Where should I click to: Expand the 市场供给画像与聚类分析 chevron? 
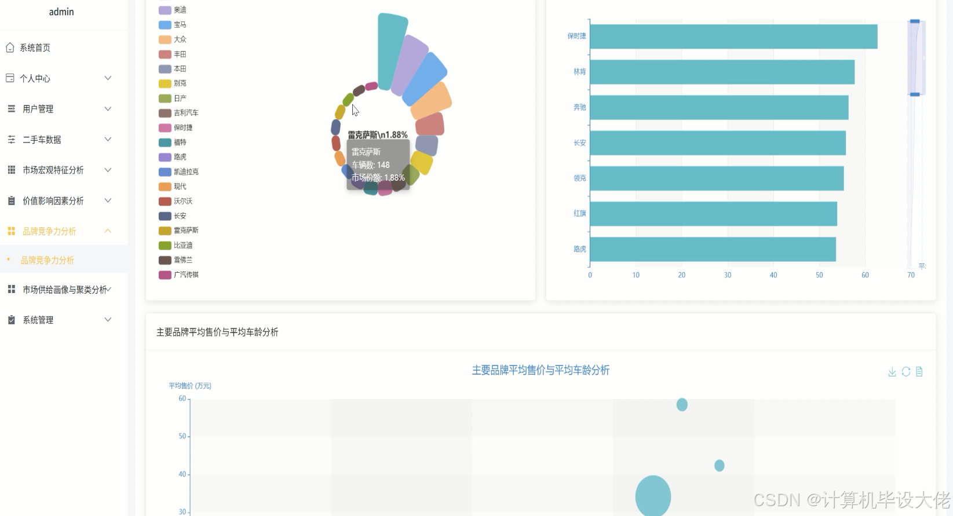click(x=109, y=289)
